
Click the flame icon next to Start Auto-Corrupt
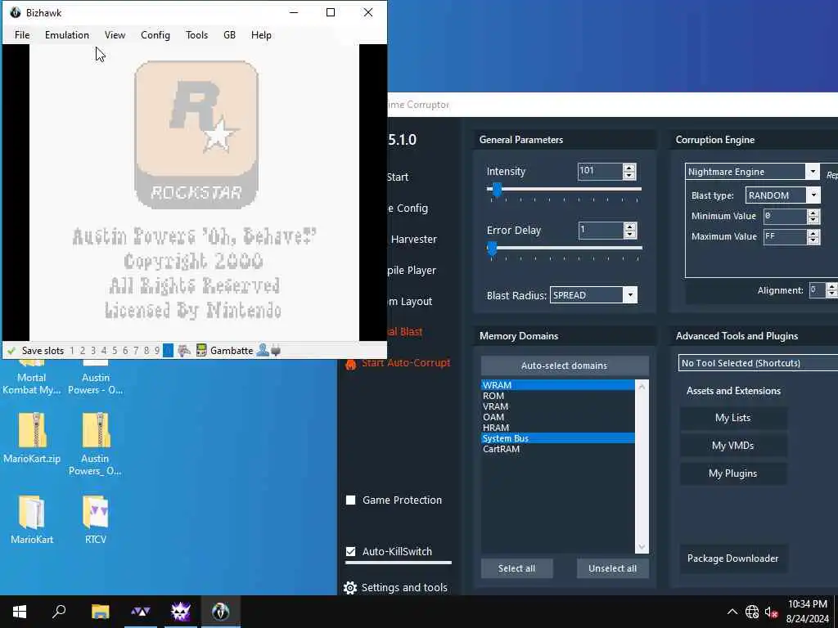350,364
